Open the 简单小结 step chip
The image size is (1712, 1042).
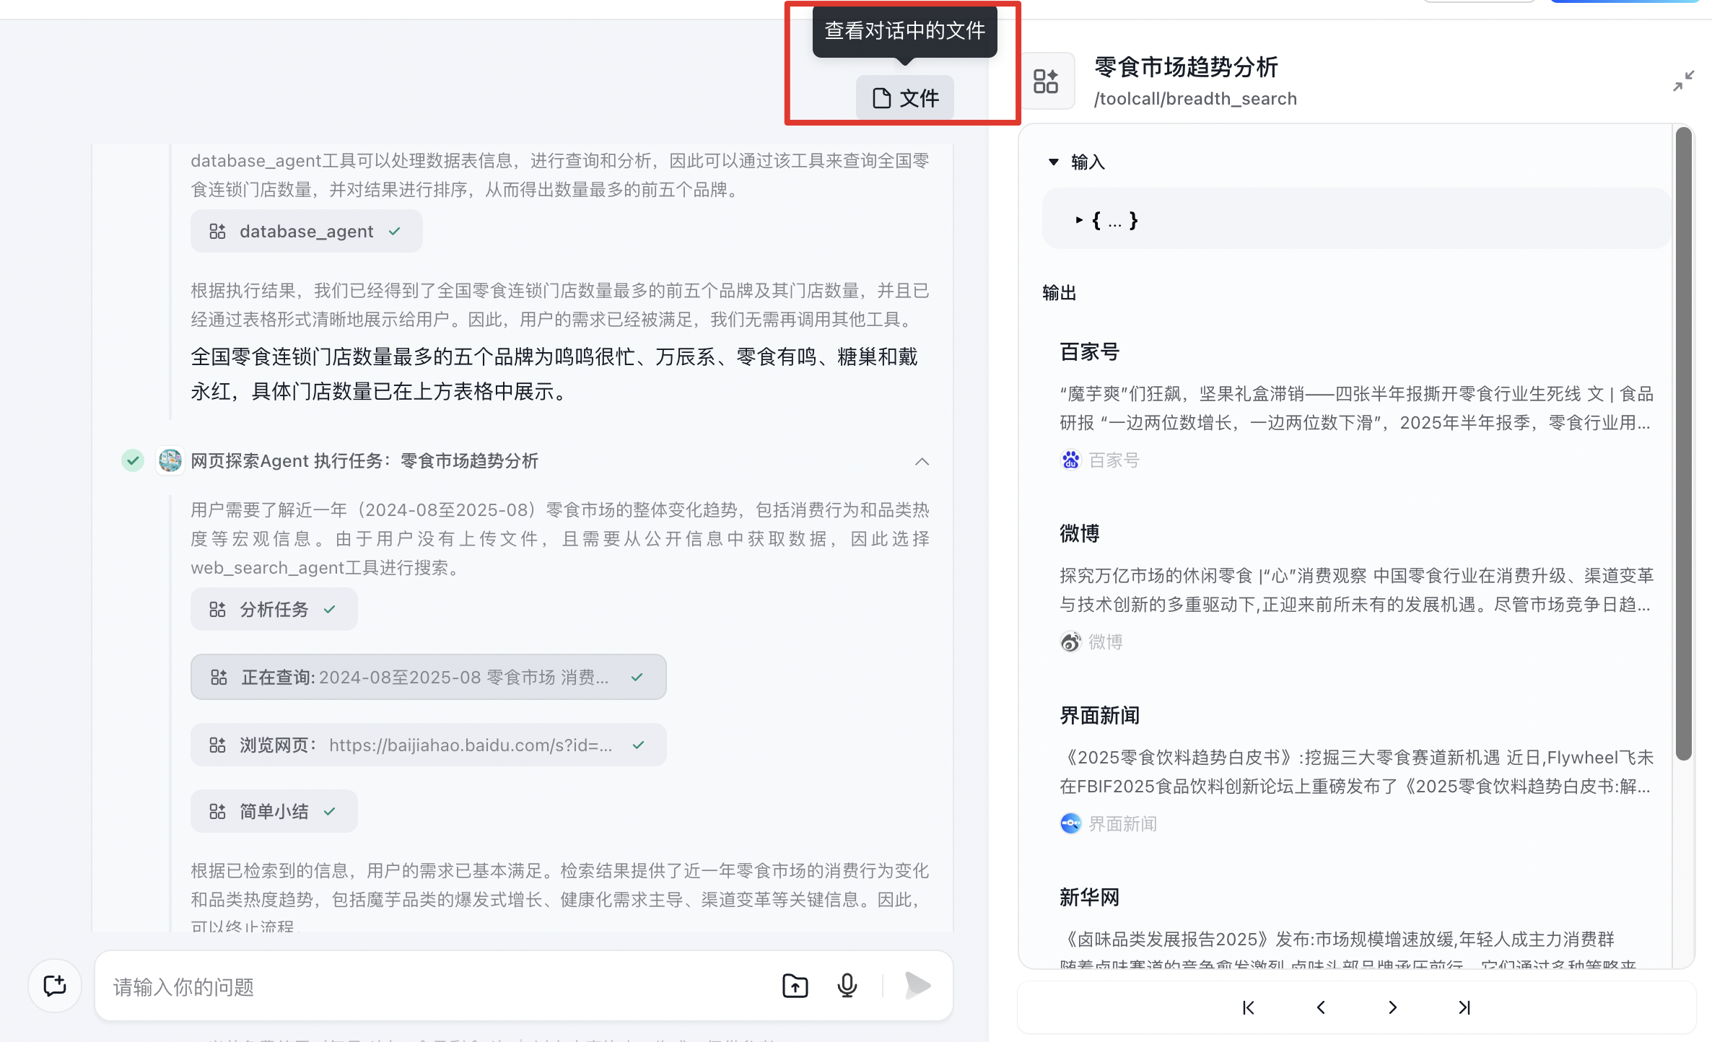[274, 812]
